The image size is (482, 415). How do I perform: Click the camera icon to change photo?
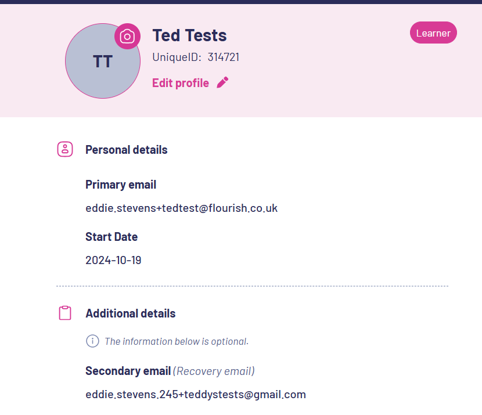[x=127, y=37]
